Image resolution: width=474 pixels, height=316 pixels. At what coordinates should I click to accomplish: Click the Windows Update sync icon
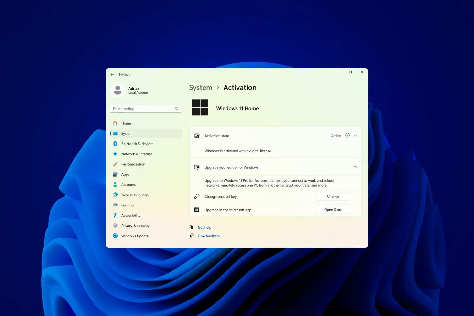(x=115, y=236)
